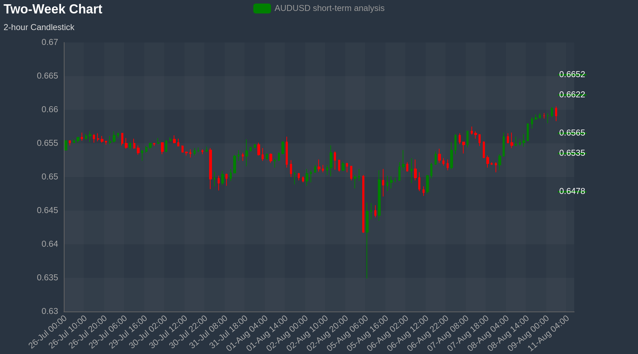The width and height of the screenshot is (638, 354).
Task: Click the 0.635 y-axis label
Action: pyautogui.click(x=47, y=278)
